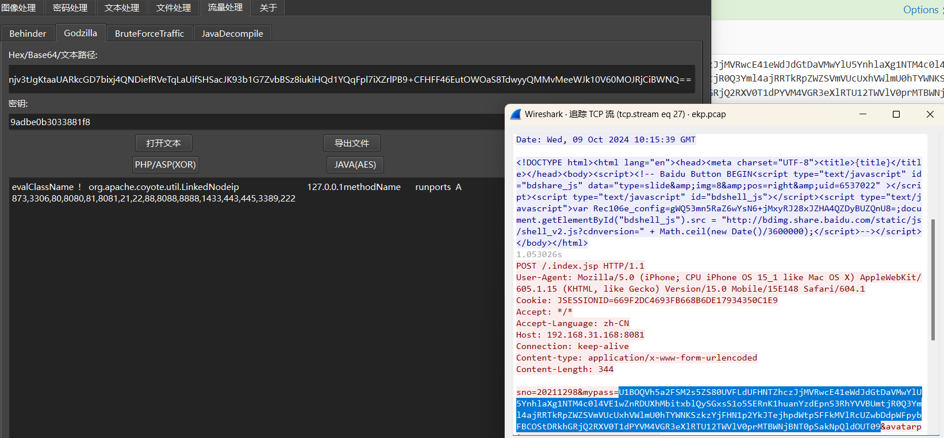The height and width of the screenshot is (438, 944).
Task: Click the Wireshark shark fin icon
Action: tap(516, 114)
